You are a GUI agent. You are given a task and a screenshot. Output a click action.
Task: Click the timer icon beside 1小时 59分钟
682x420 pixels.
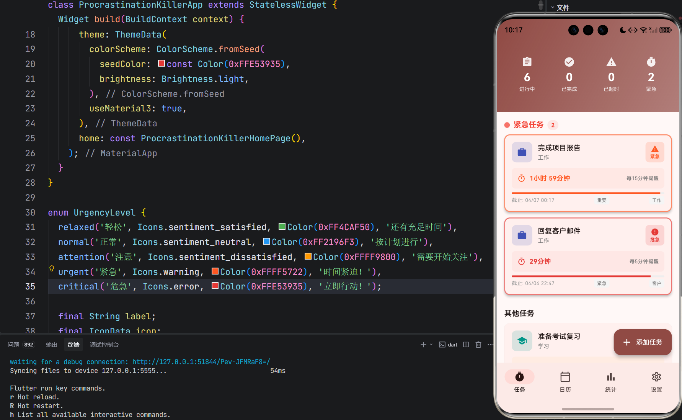click(x=521, y=178)
